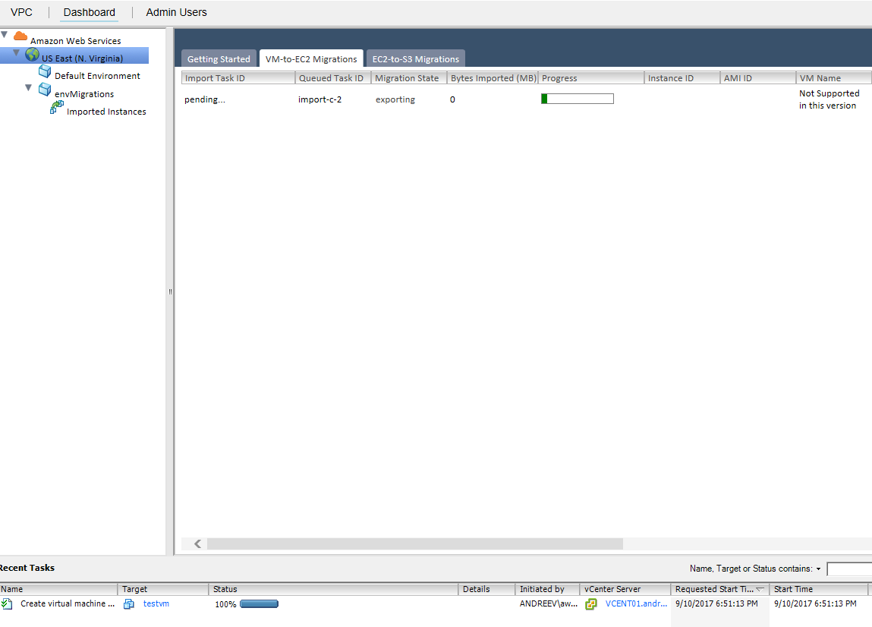Viewport: 872px width, 627px height.
Task: Click the horizontal scrollbar thumb in migrations table
Action: point(415,544)
